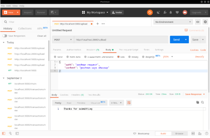This screenshot has width=210, height=138.
Task: Click Clear all history link
Action: 42,36
